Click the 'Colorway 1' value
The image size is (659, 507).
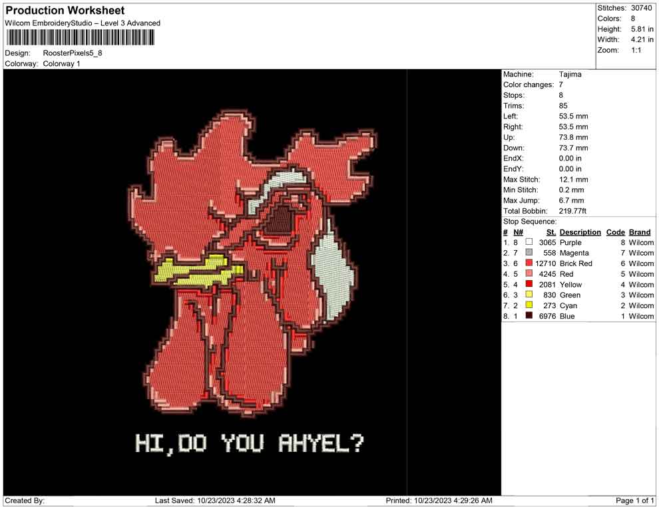(x=61, y=64)
